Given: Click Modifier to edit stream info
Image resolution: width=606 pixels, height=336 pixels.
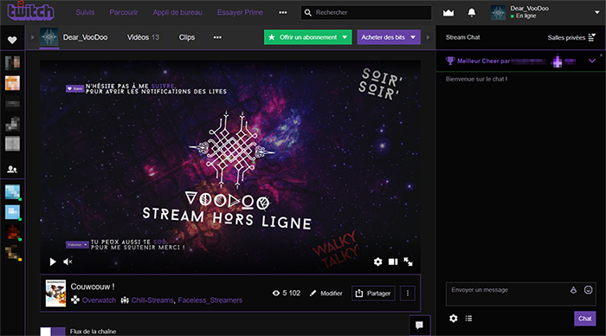Looking at the screenshot, I should [326, 294].
